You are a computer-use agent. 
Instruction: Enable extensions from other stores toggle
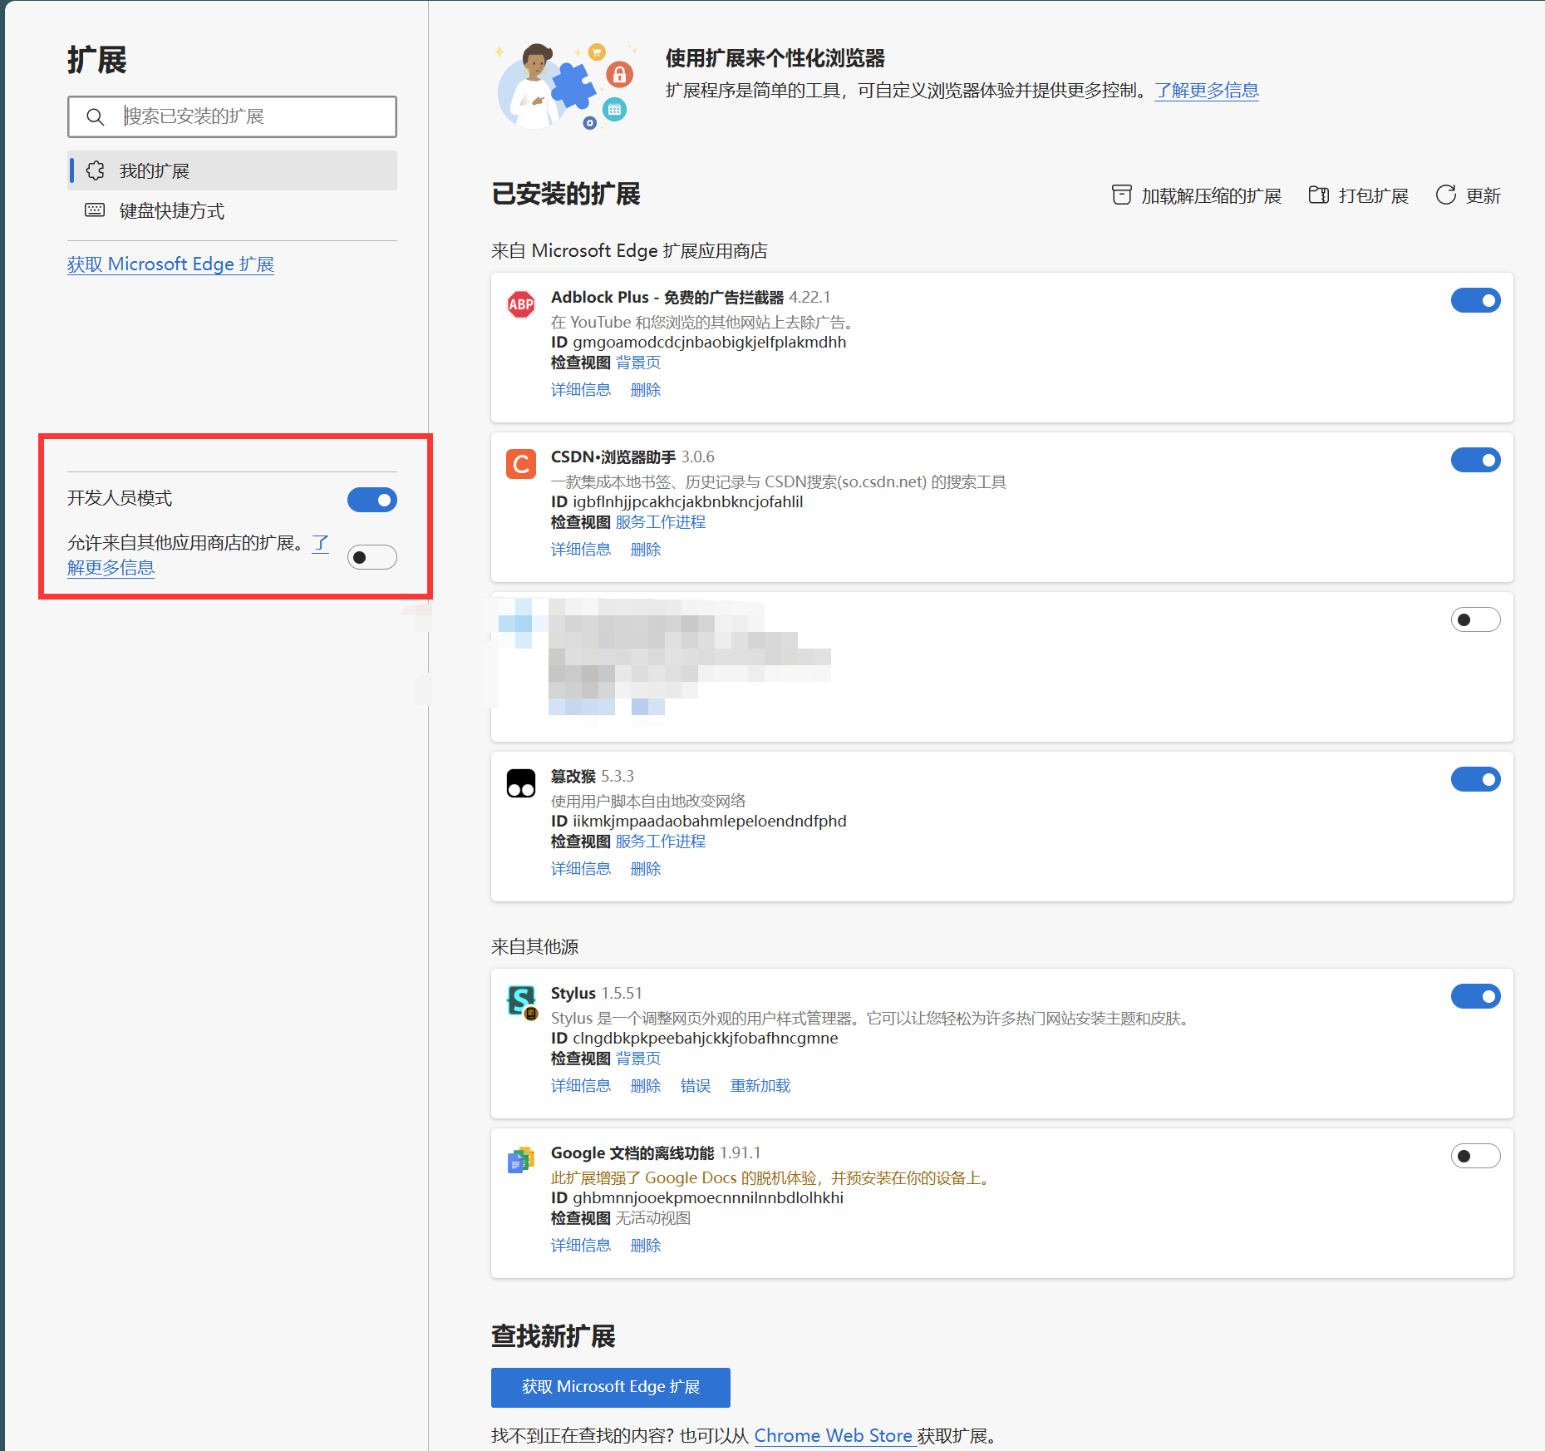point(371,557)
